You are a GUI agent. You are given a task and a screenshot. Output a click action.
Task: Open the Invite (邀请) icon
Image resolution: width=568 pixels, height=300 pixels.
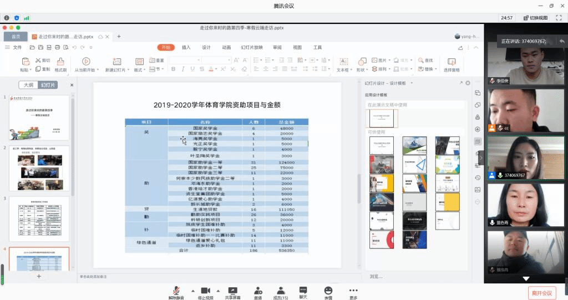258,293
